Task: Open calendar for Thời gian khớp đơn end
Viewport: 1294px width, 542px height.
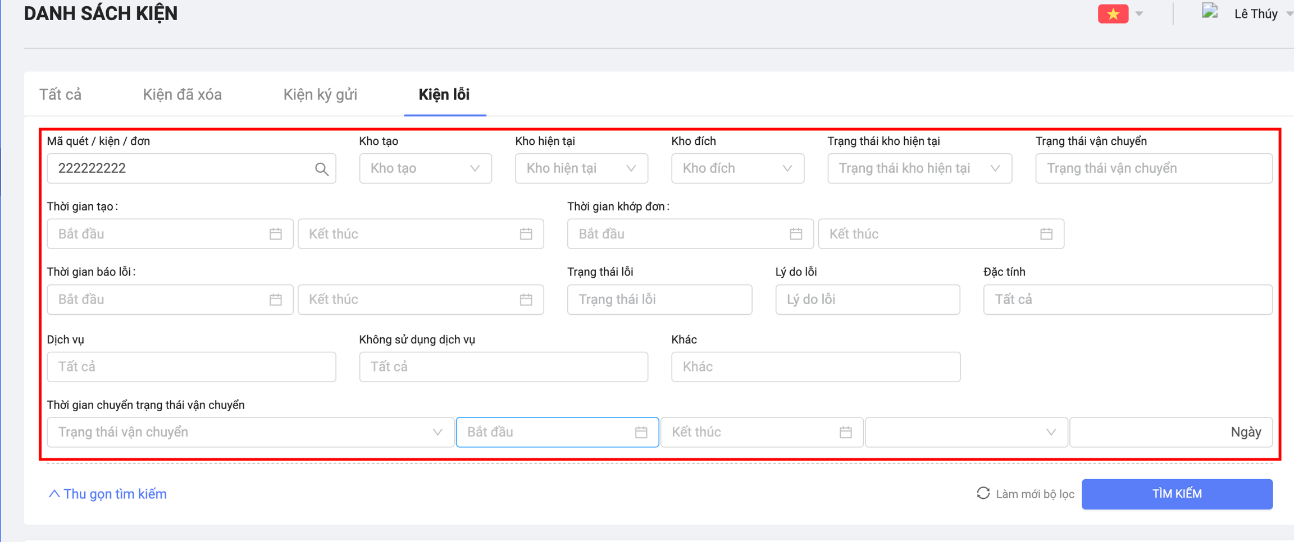Action: click(1046, 234)
